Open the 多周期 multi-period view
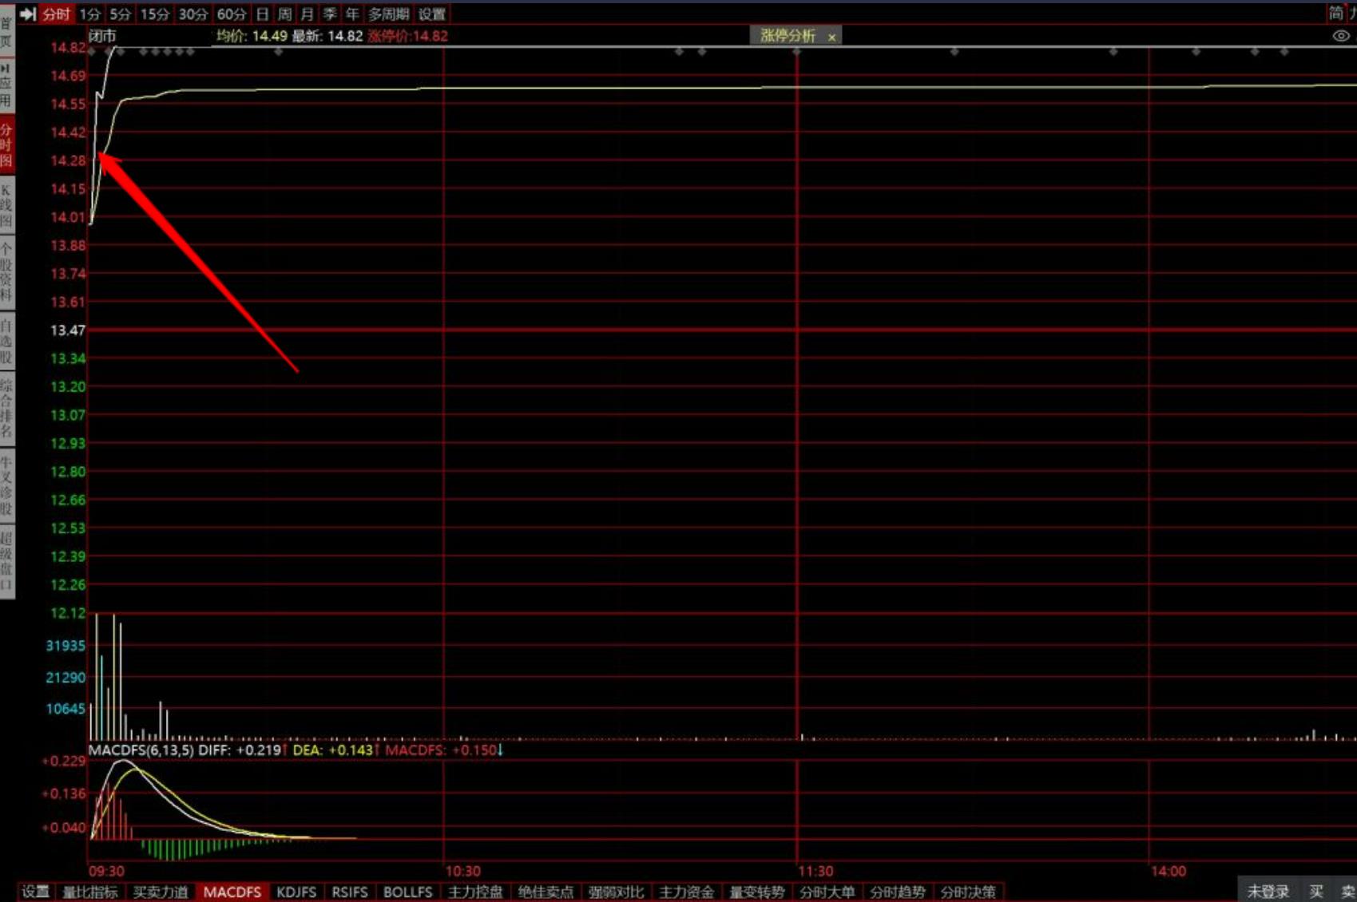1357x902 pixels. point(388,14)
